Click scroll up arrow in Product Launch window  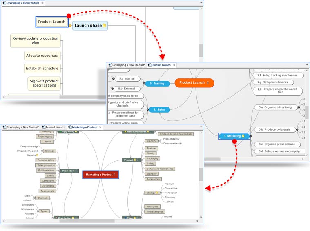click(x=307, y=71)
